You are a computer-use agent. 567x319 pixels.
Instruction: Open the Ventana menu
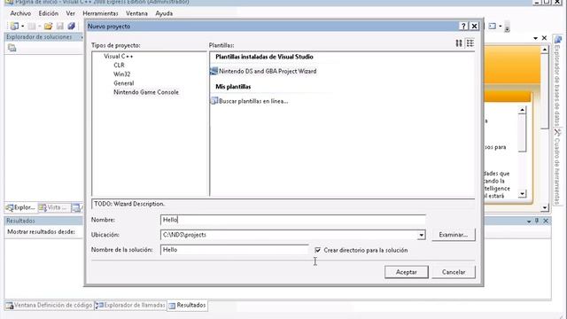pyautogui.click(x=136, y=13)
